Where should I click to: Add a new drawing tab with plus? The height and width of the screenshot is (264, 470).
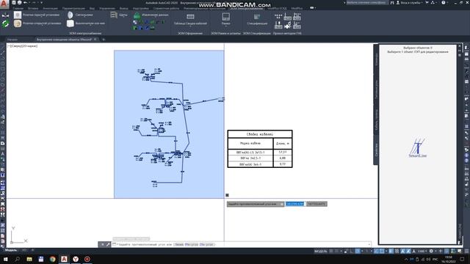tap(104, 40)
